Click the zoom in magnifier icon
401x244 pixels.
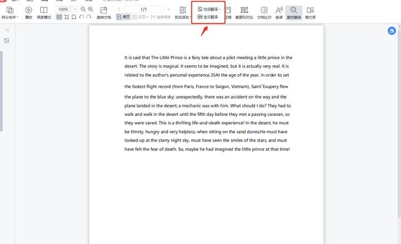tap(91, 9)
